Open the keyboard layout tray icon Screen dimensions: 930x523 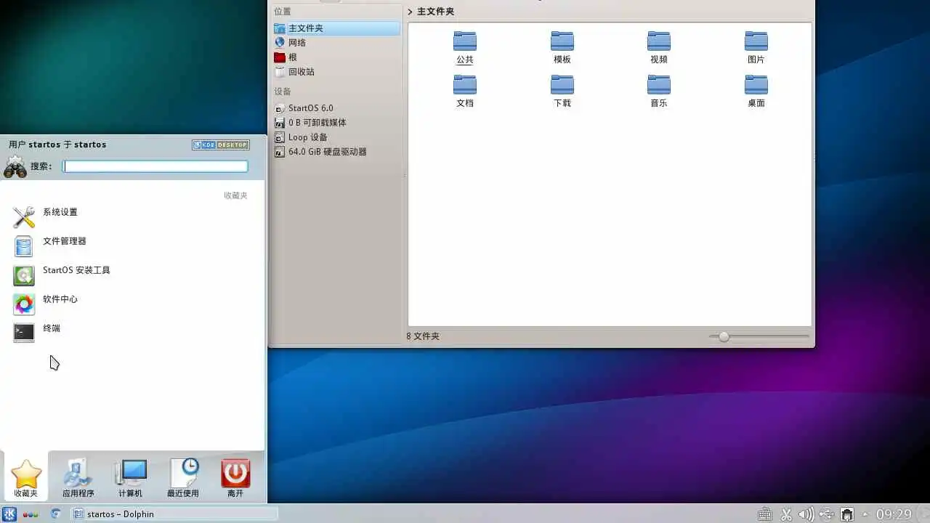764,514
